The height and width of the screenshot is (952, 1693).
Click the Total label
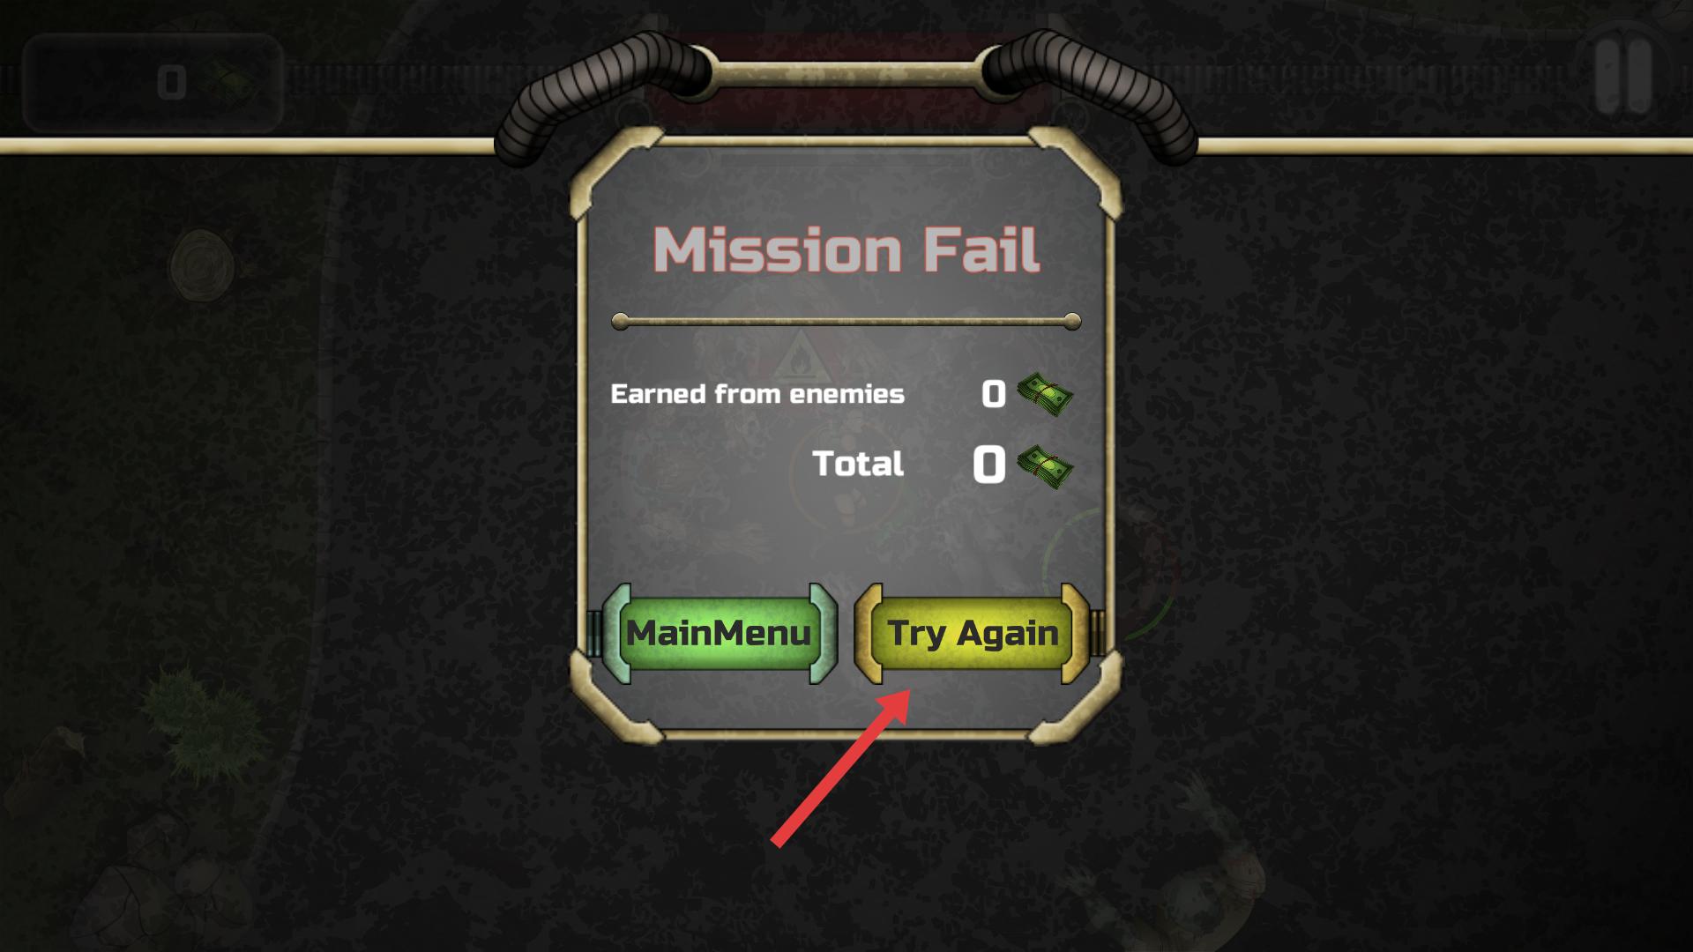point(858,464)
